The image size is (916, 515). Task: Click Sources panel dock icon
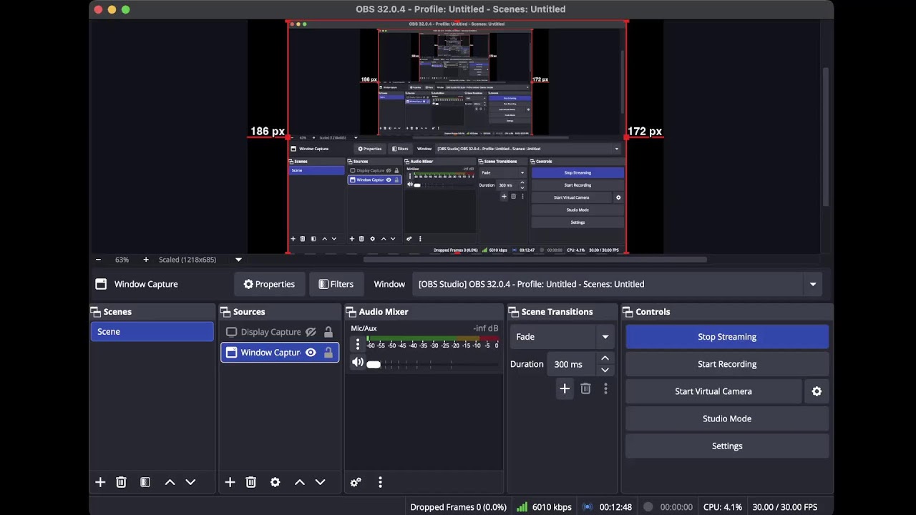click(x=225, y=312)
